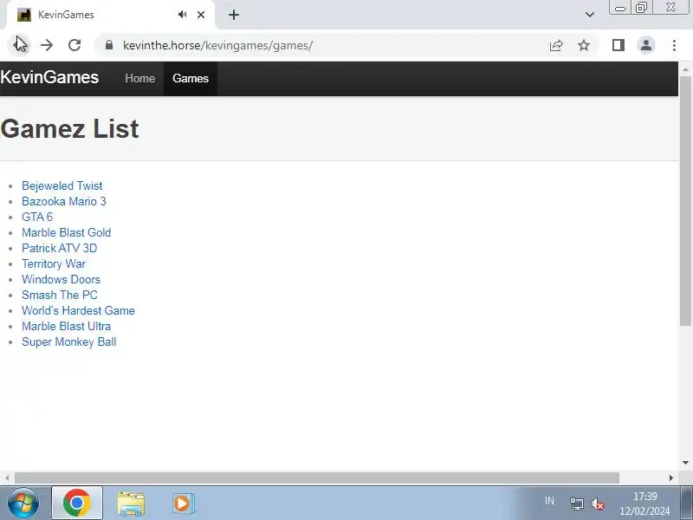View site info via the padlock icon

pos(109,45)
